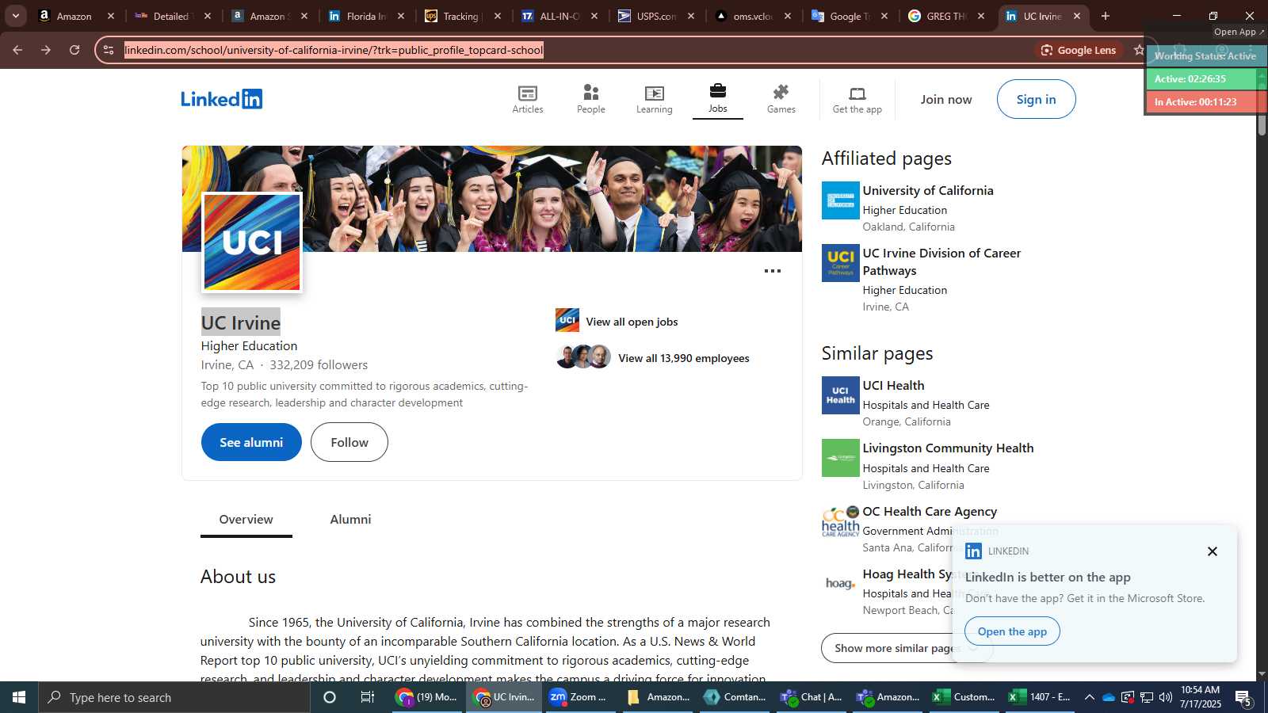Click Open the app button in popup
Image resolution: width=1268 pixels, height=713 pixels.
pos(1012,631)
